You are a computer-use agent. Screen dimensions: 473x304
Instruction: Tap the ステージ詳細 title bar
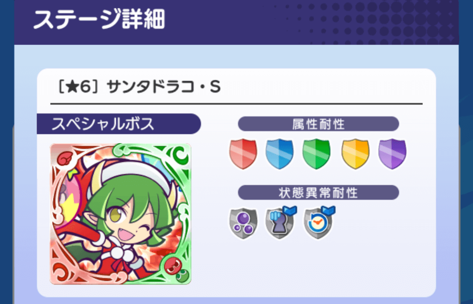tap(236, 22)
